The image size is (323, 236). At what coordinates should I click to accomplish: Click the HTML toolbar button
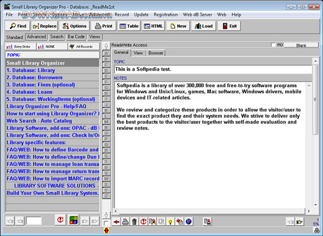[153, 26]
